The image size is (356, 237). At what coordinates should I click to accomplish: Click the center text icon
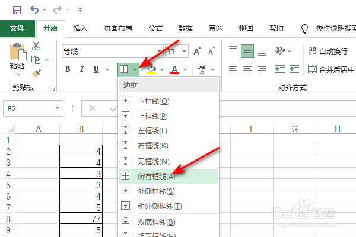pos(247,69)
